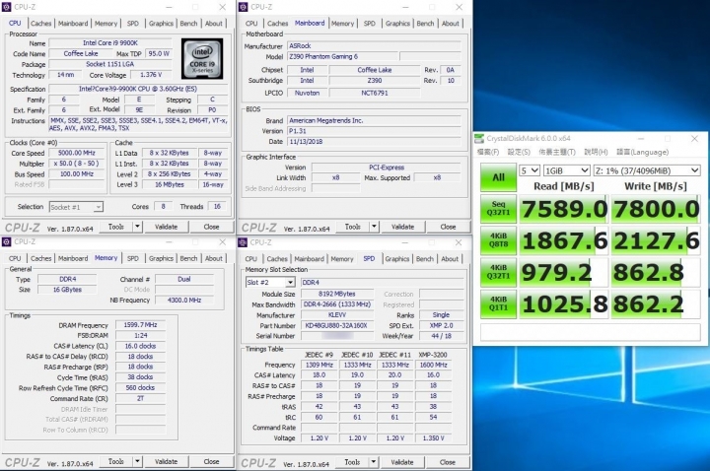
Task: Open the 設定(S) menu in CrystalDiskMark
Action: [x=519, y=152]
